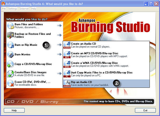Click the Burn Movies film disc icon
Image resolution: width=160 pixels, height=116 pixels.
click(10, 55)
